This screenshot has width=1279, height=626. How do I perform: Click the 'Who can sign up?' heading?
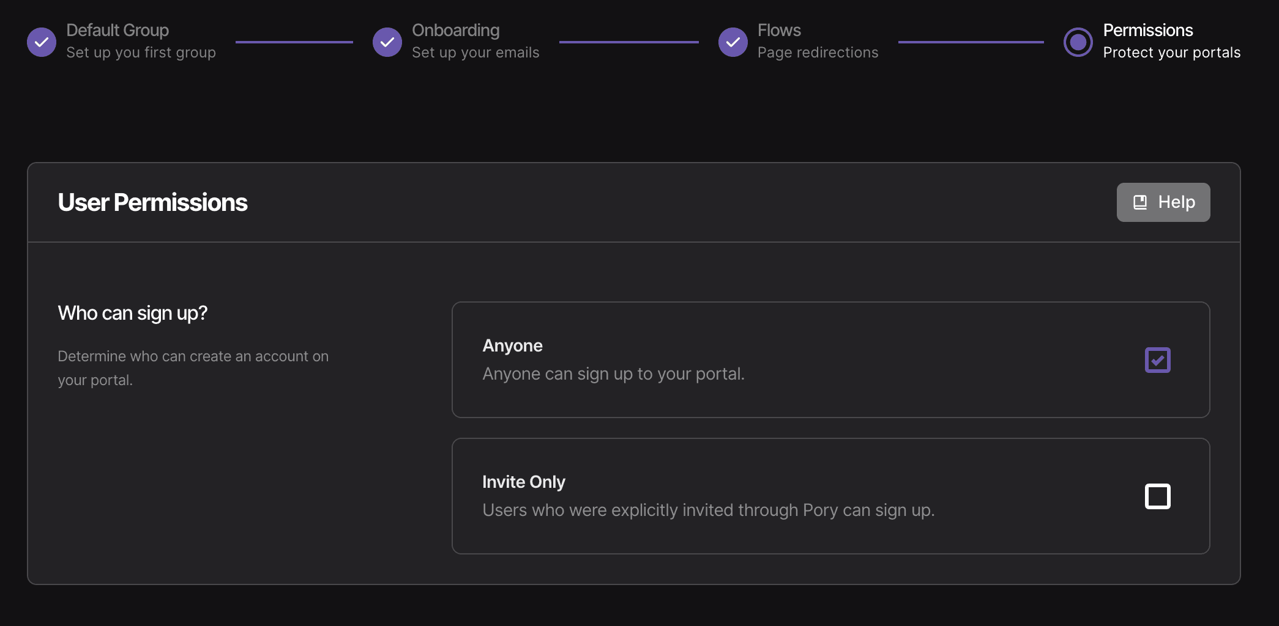133,313
